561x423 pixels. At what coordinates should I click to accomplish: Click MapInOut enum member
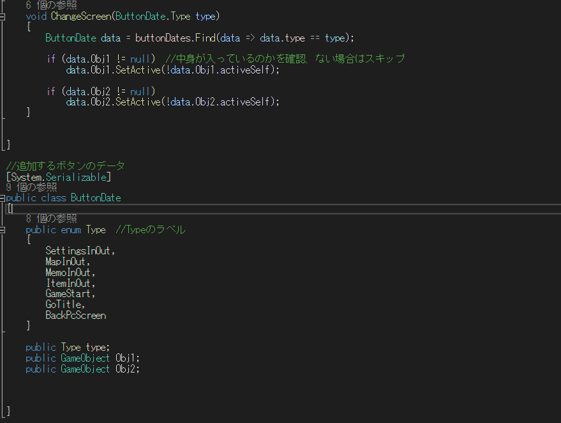68,262
